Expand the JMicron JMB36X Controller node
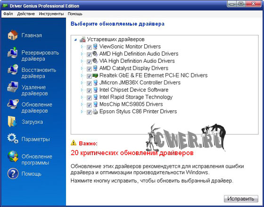The width and height of the screenshot is (264, 207). (82, 83)
